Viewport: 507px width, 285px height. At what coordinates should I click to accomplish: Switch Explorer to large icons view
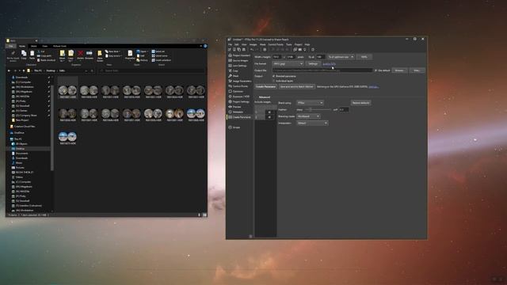click(x=204, y=215)
